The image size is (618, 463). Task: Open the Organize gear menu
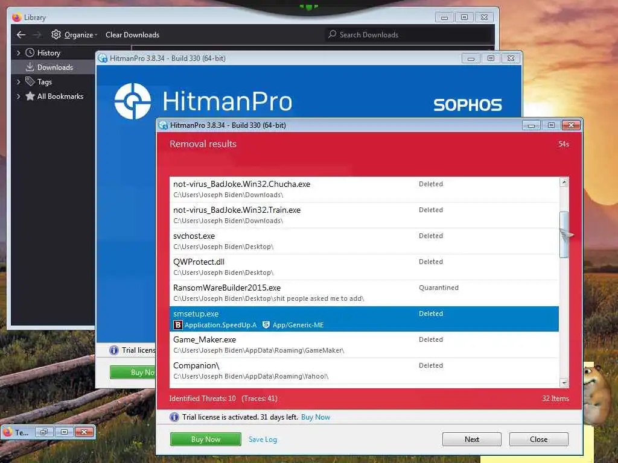pos(74,34)
